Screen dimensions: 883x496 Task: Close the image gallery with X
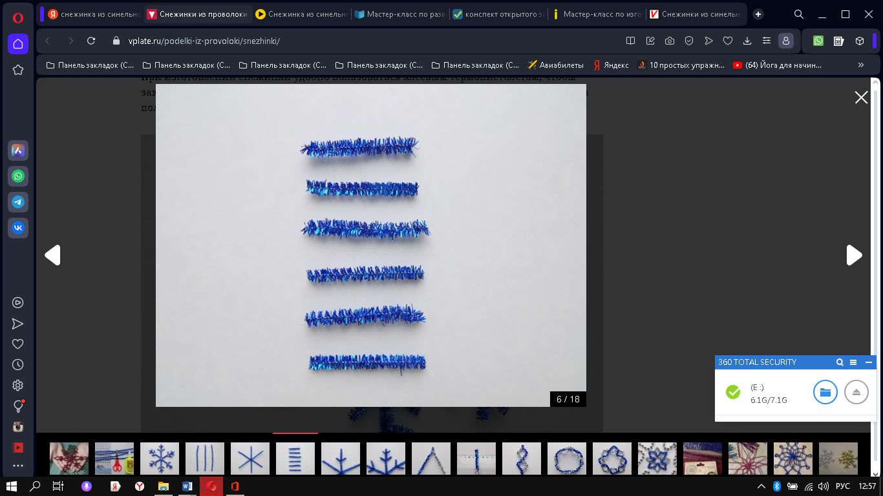coord(861,98)
